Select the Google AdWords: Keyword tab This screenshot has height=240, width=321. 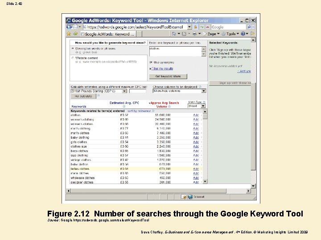point(108,34)
